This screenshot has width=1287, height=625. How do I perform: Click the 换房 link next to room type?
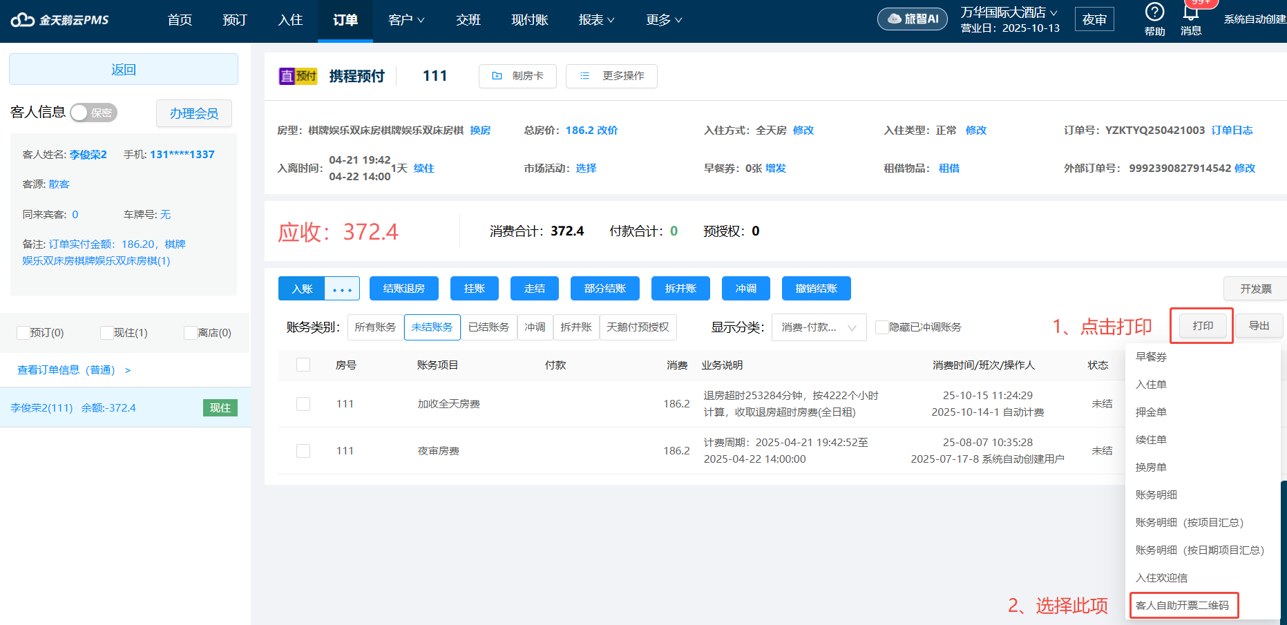click(480, 131)
